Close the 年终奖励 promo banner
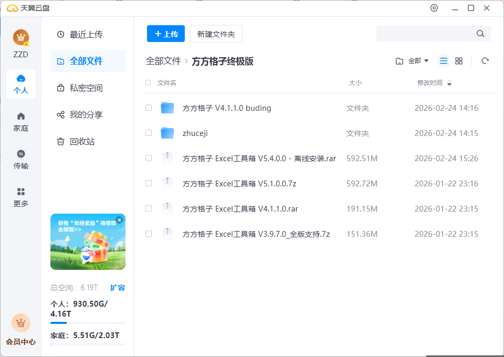504x357 pixels. coord(119,220)
